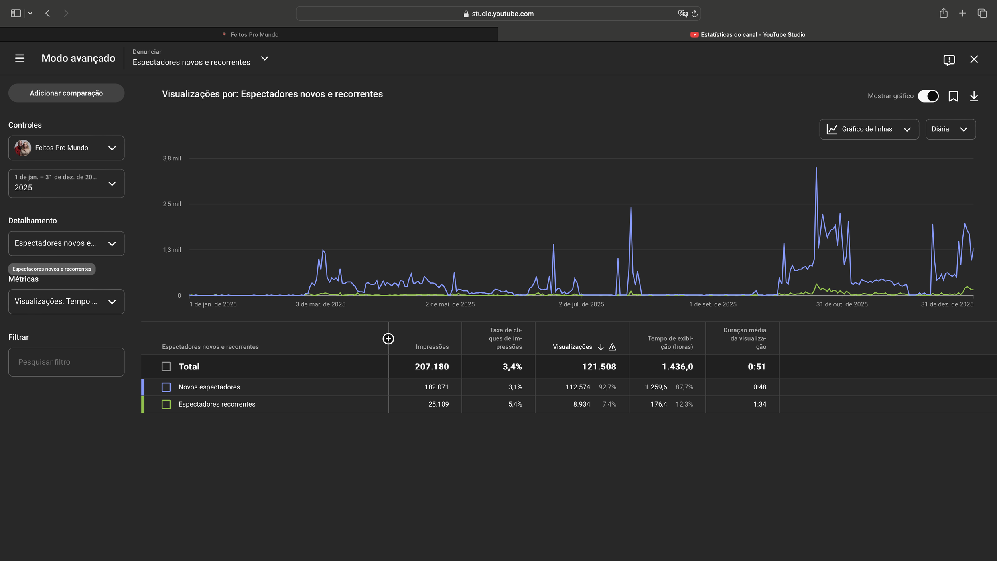Toggle the Mostrar gráfico switch

click(x=928, y=96)
